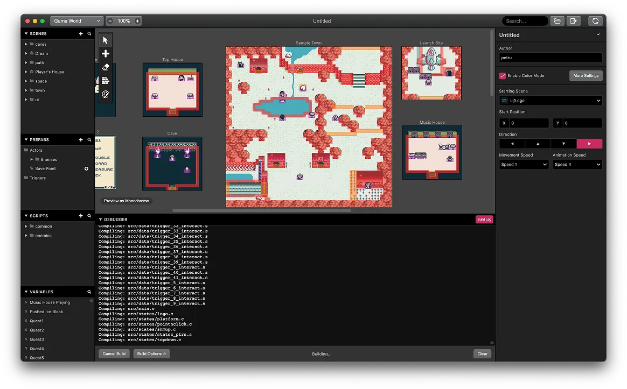Select the Collisions brick tool
The image size is (627, 389).
105,80
